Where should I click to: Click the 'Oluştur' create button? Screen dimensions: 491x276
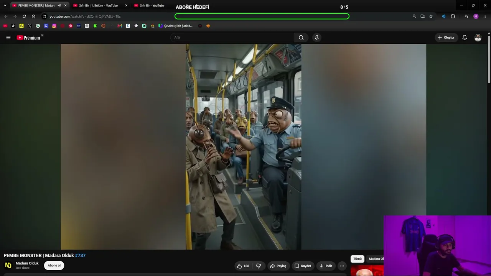tap(446, 38)
